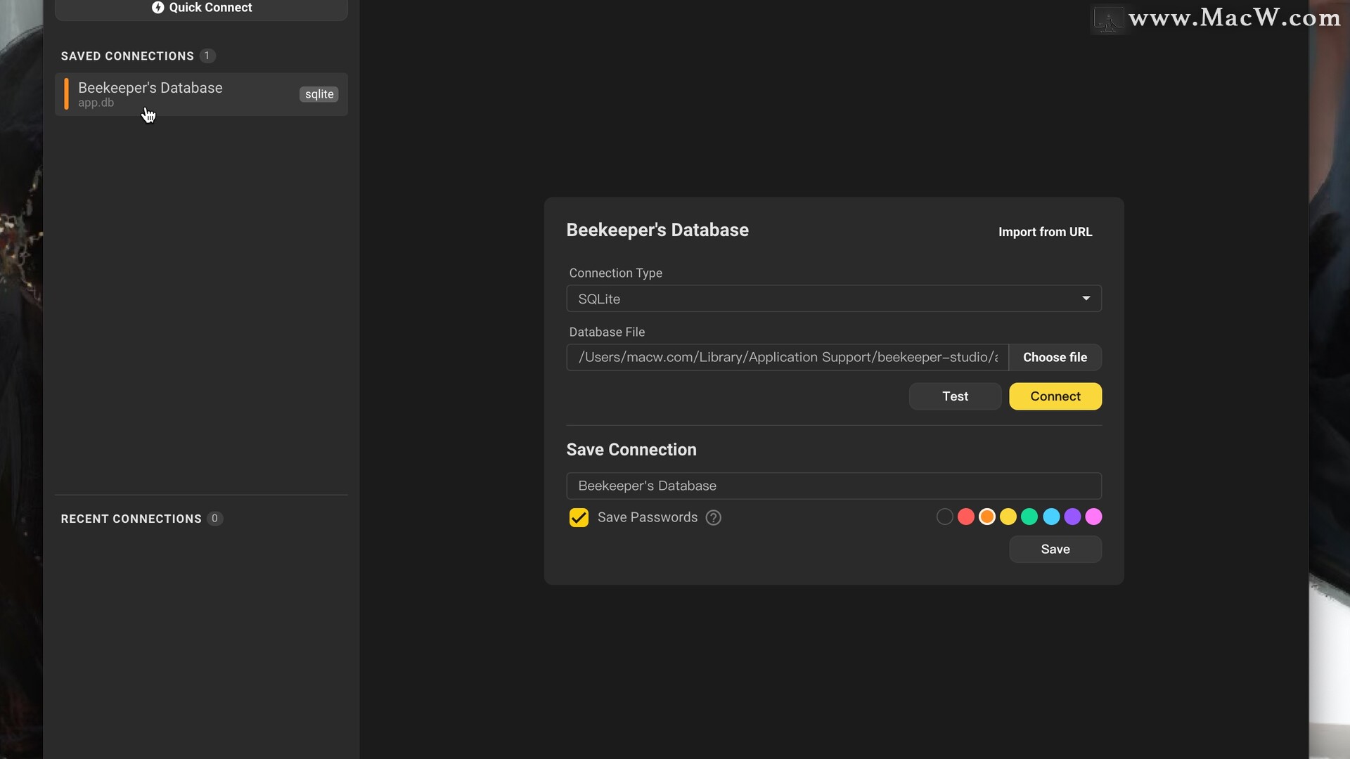Click the SQLite connection type badge
The height and width of the screenshot is (759, 1350).
click(319, 93)
